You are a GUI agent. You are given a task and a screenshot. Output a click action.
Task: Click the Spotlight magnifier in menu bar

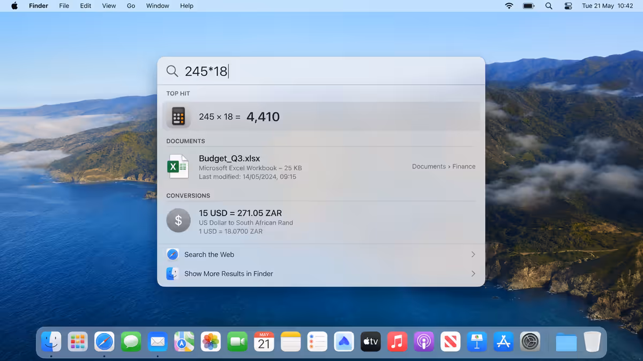pos(549,6)
